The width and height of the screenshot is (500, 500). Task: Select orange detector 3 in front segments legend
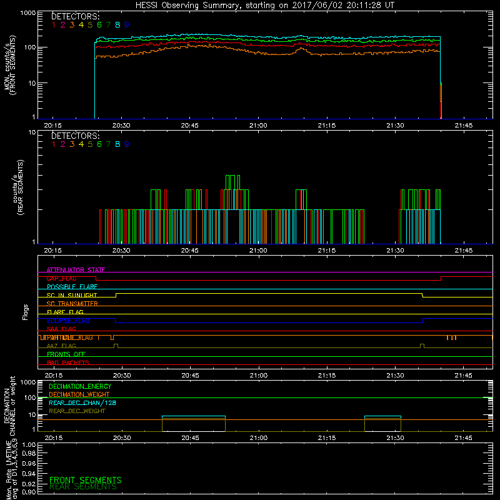point(72,25)
